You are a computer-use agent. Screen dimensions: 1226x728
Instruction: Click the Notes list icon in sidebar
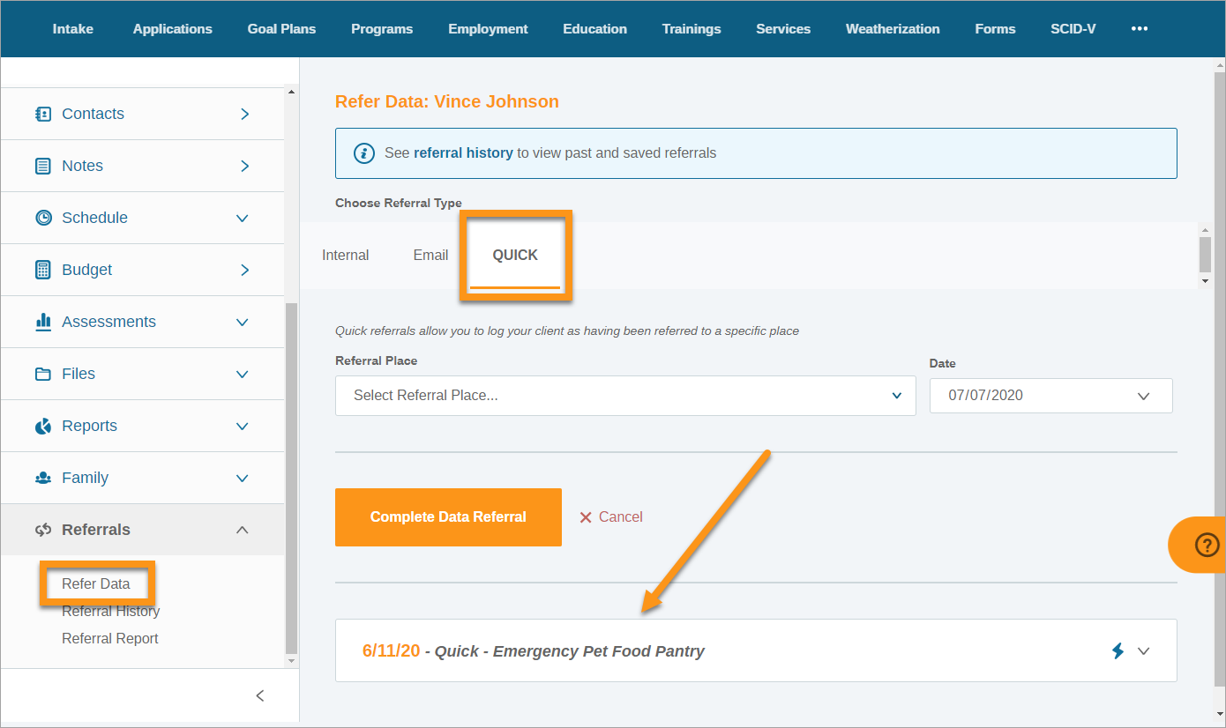42,166
